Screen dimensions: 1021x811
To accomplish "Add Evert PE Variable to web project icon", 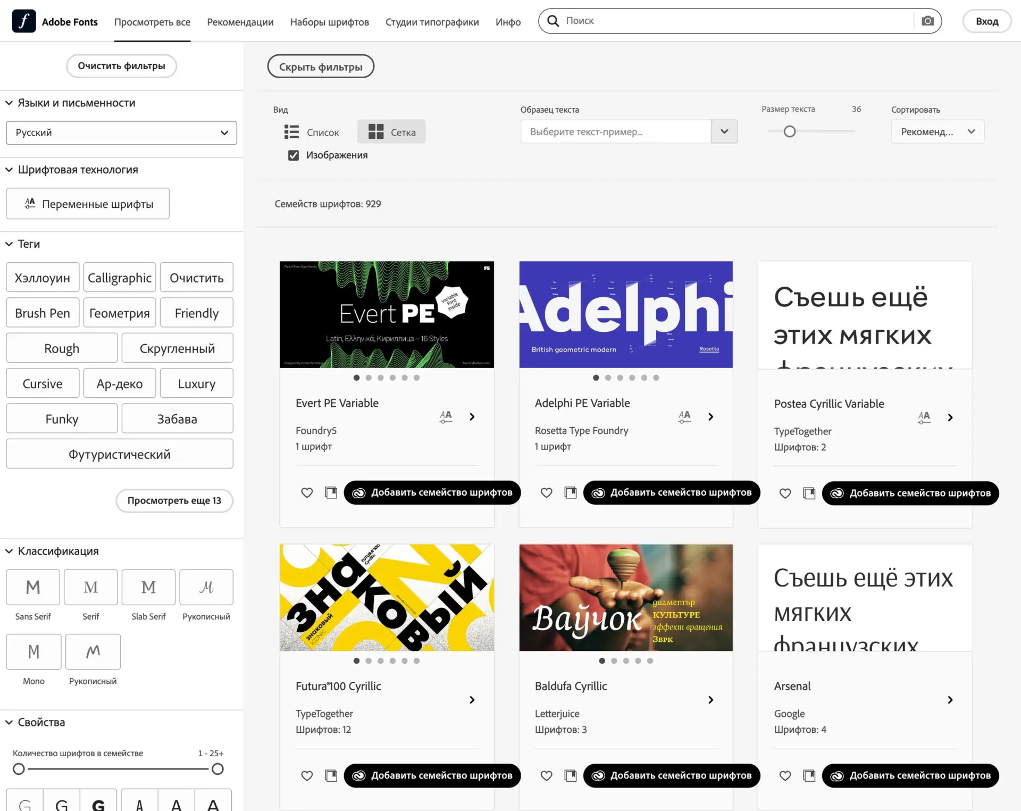I will (331, 492).
